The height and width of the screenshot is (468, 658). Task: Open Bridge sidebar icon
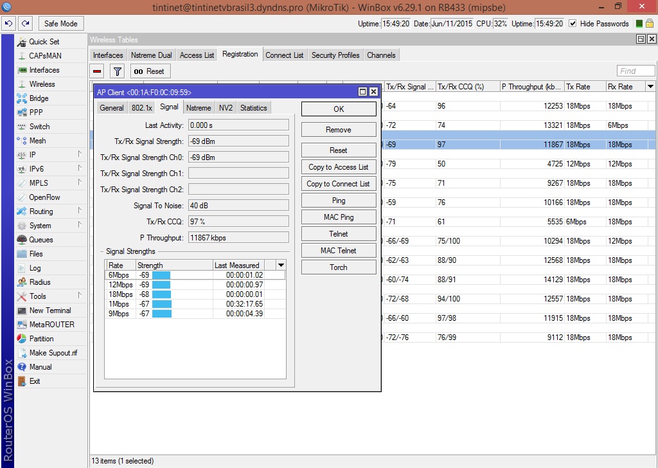click(x=22, y=98)
